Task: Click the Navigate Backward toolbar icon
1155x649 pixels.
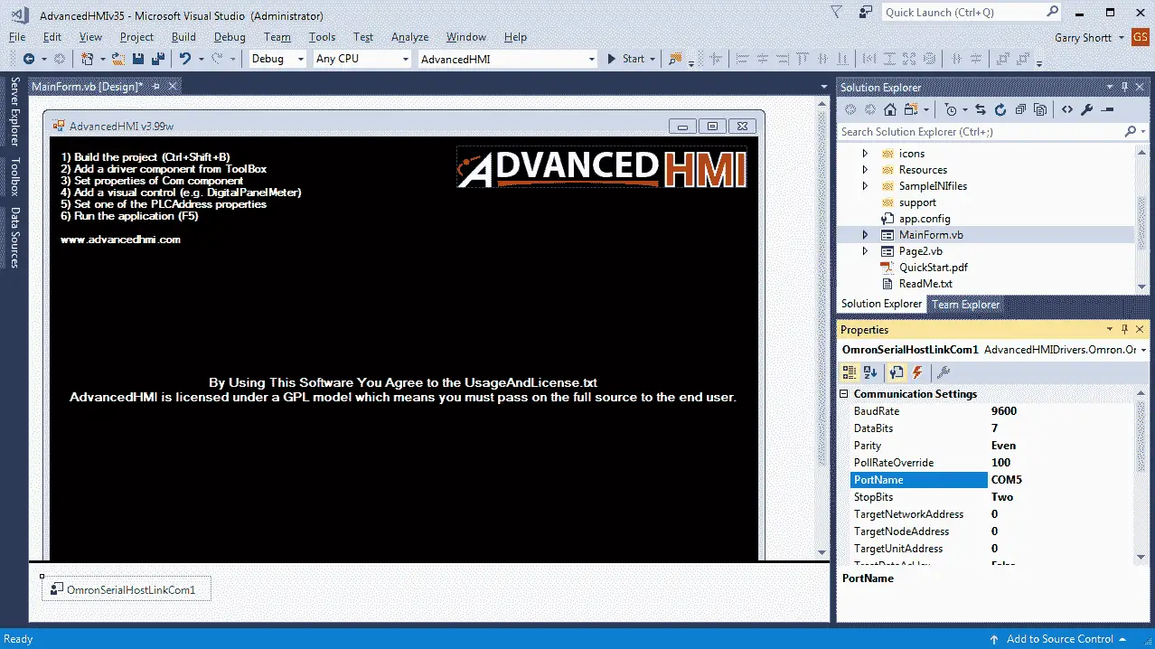Action: click(x=29, y=59)
